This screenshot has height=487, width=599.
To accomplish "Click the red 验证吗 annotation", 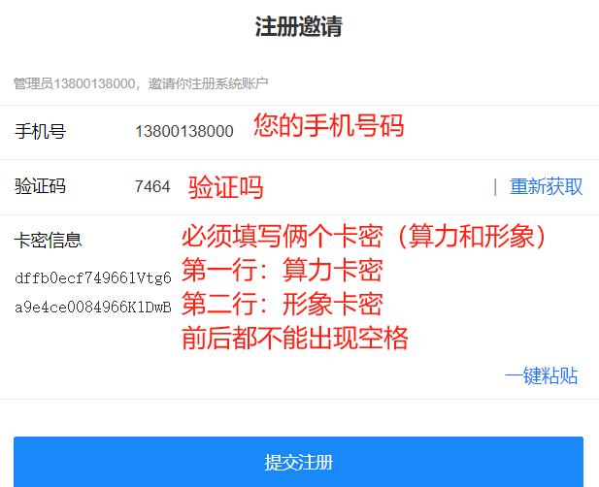I will click(x=225, y=187).
